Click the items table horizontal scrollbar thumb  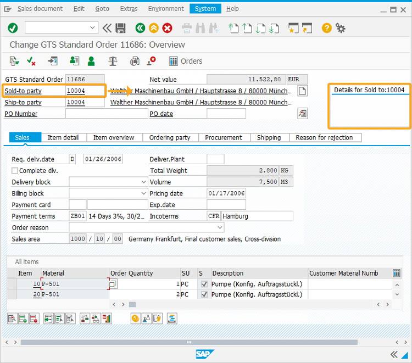[132, 304]
